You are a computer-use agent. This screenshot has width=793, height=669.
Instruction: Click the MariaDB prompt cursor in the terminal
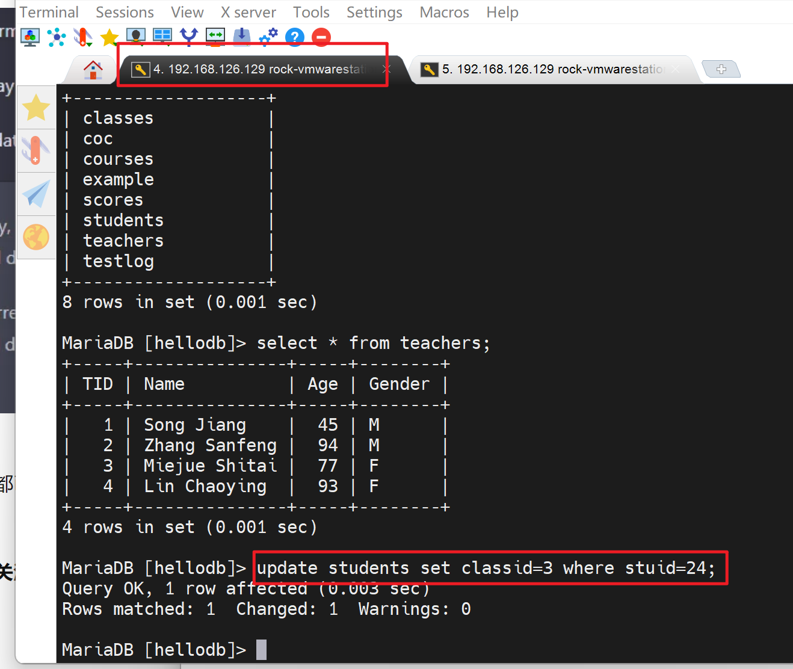coord(261,650)
